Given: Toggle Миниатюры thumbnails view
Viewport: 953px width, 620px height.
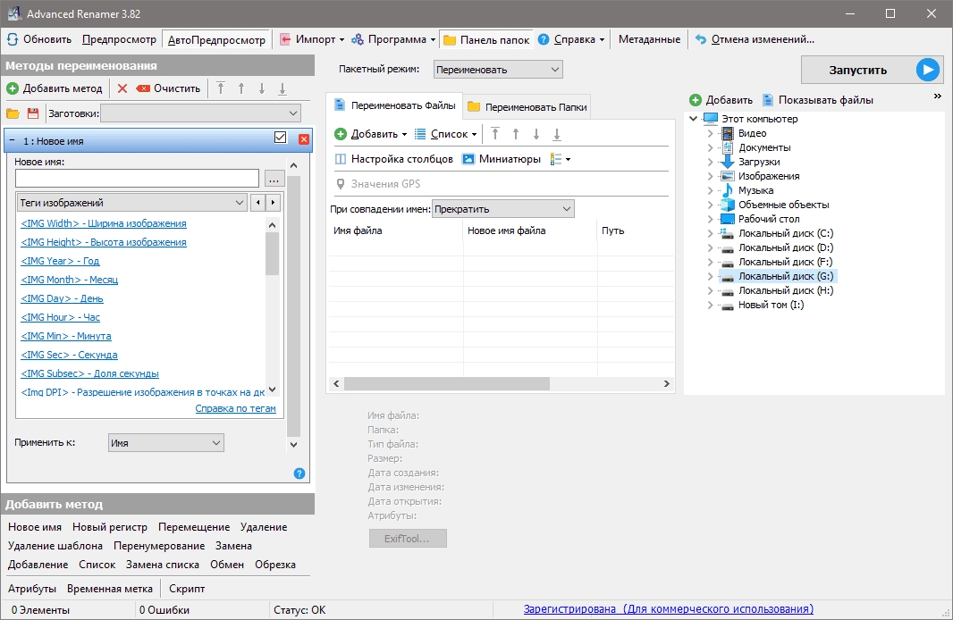Looking at the screenshot, I should (x=502, y=159).
